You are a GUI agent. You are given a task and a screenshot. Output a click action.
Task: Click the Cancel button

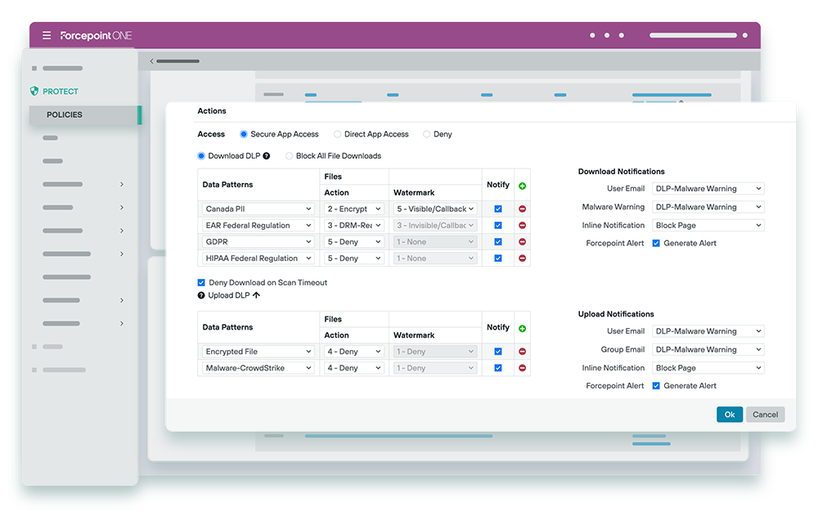tap(765, 415)
